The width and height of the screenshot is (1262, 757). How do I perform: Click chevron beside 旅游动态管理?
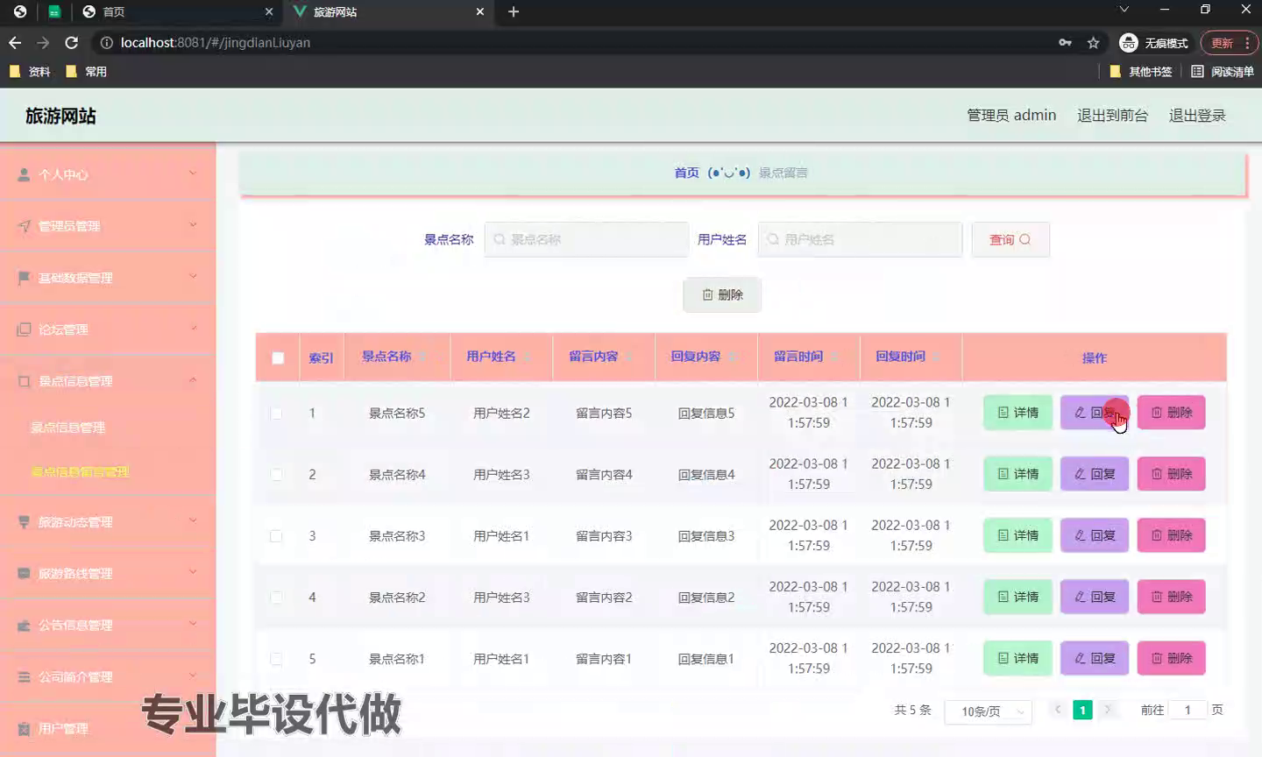[193, 520]
